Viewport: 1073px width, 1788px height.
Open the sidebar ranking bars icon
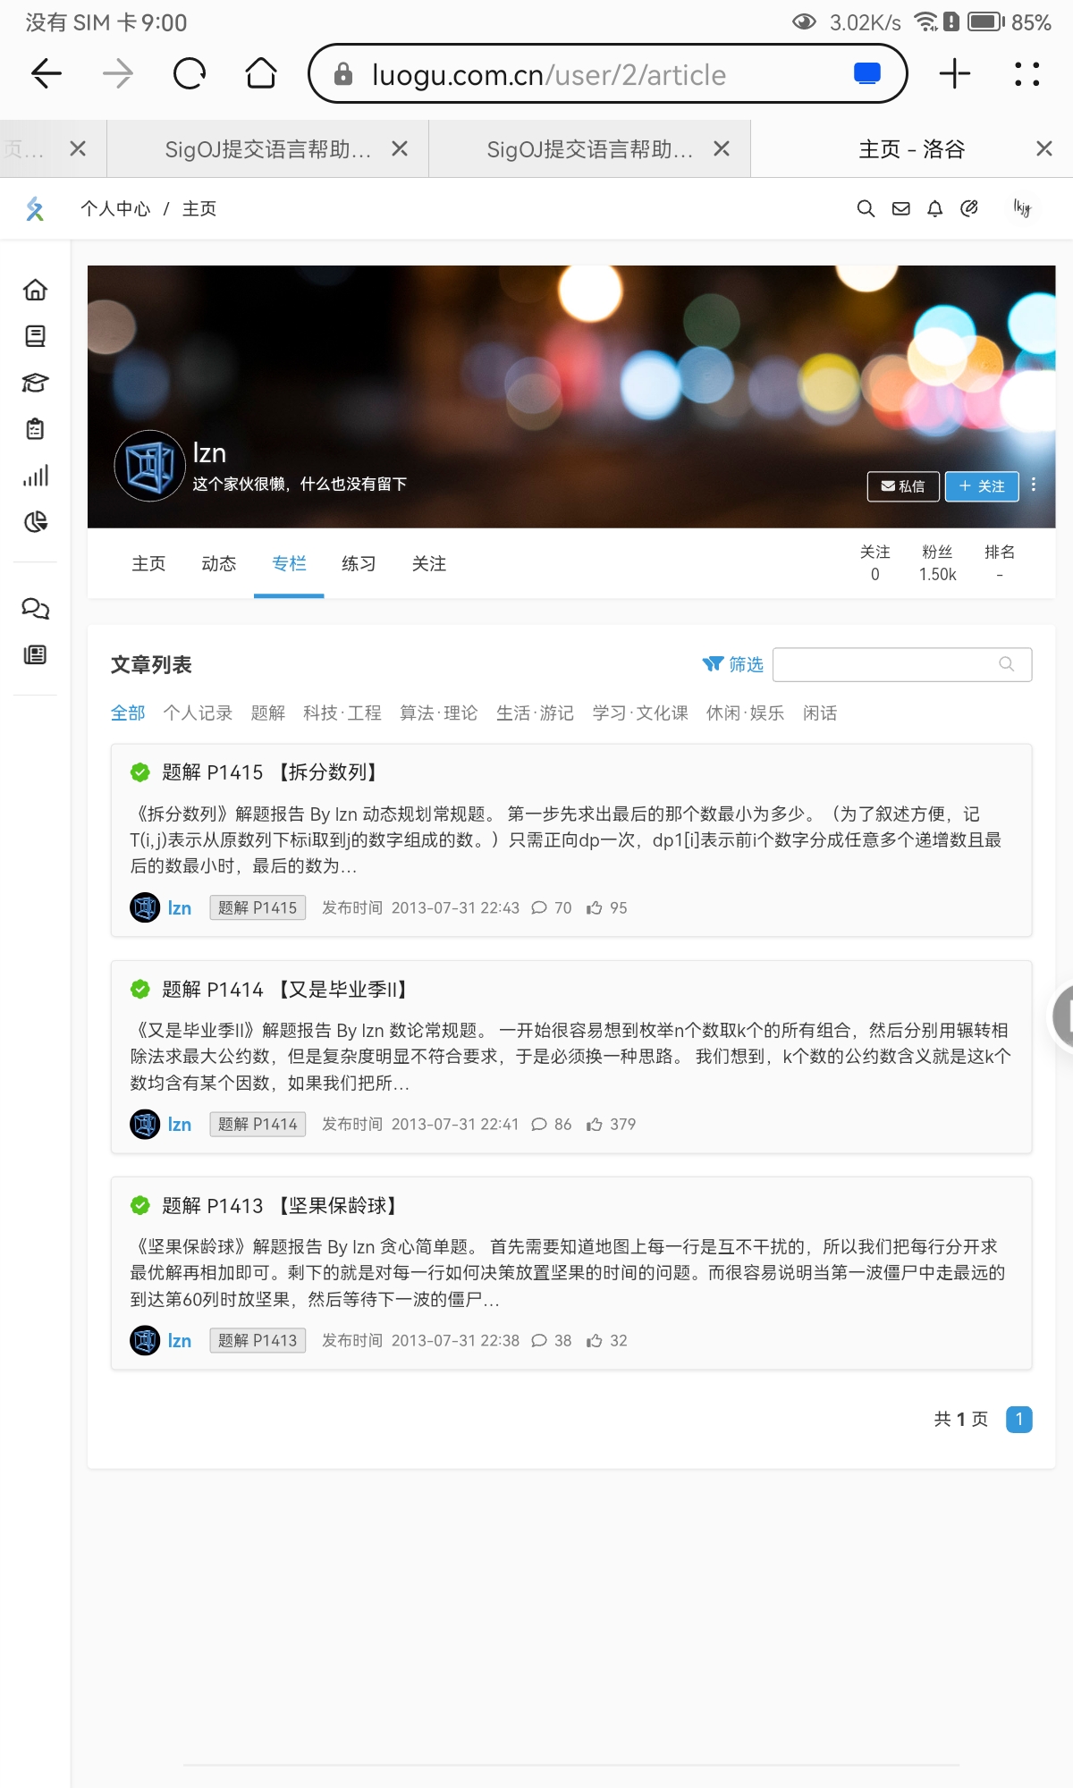(x=35, y=476)
